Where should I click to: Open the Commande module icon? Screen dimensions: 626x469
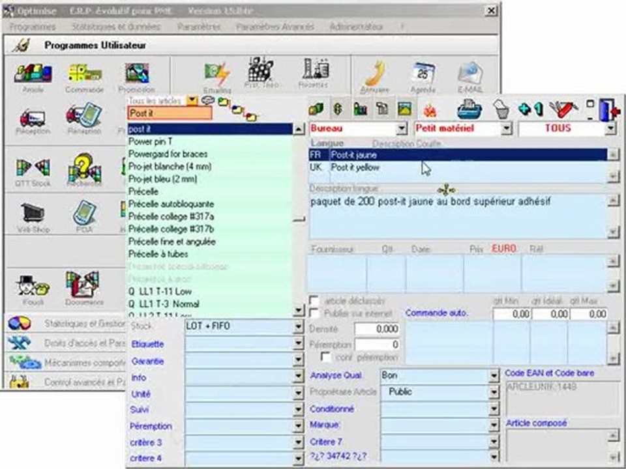(x=84, y=74)
